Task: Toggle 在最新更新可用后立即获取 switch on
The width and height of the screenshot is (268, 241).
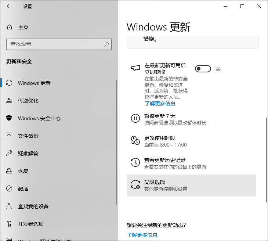Action: (203, 69)
